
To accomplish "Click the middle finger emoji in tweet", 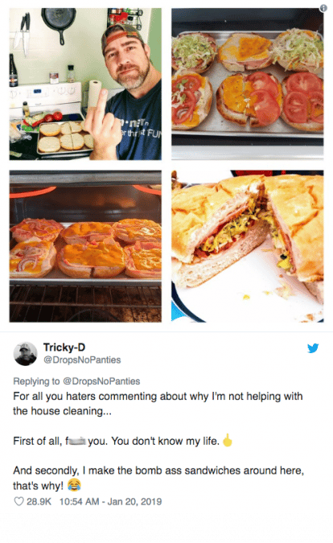I will pos(227,440).
